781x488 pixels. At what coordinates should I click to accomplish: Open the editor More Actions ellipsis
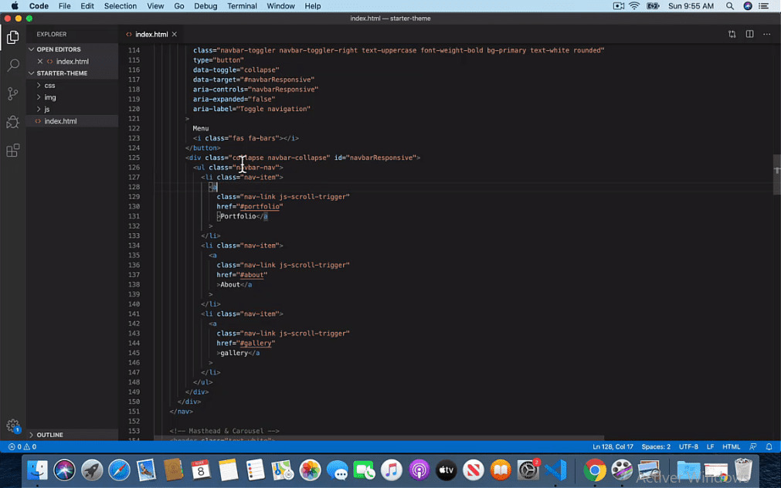767,34
